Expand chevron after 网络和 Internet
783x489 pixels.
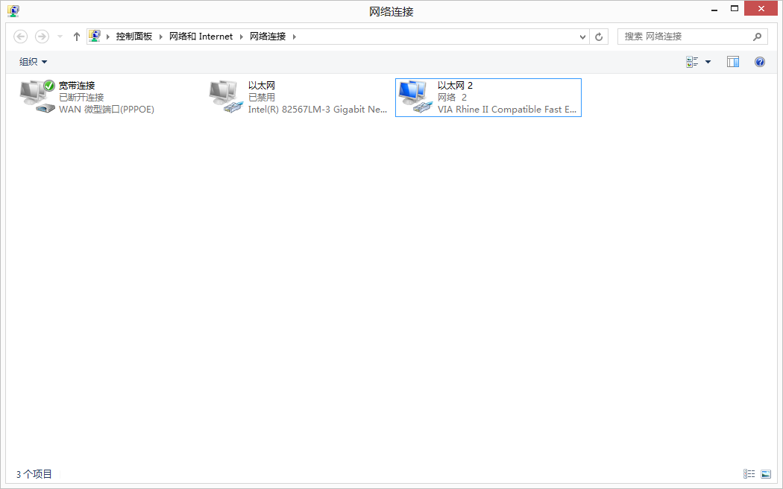241,37
